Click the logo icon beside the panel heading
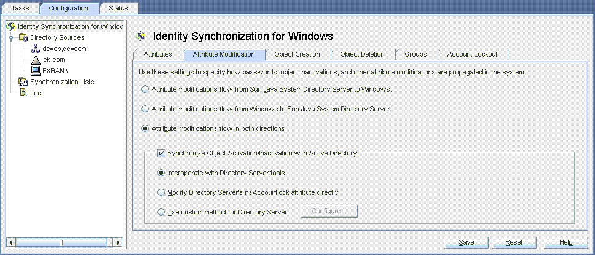 [141, 36]
